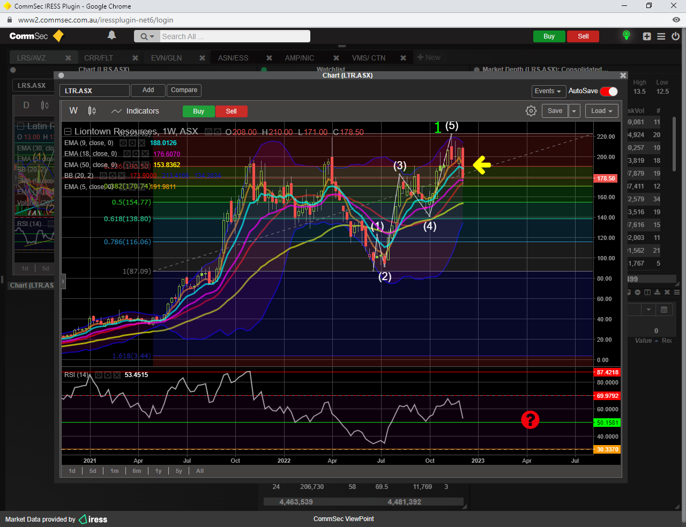Close the LRS/AVZ tab

tap(68, 58)
